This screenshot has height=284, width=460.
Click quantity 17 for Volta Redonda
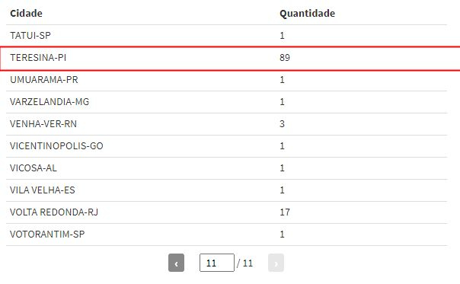pos(285,212)
